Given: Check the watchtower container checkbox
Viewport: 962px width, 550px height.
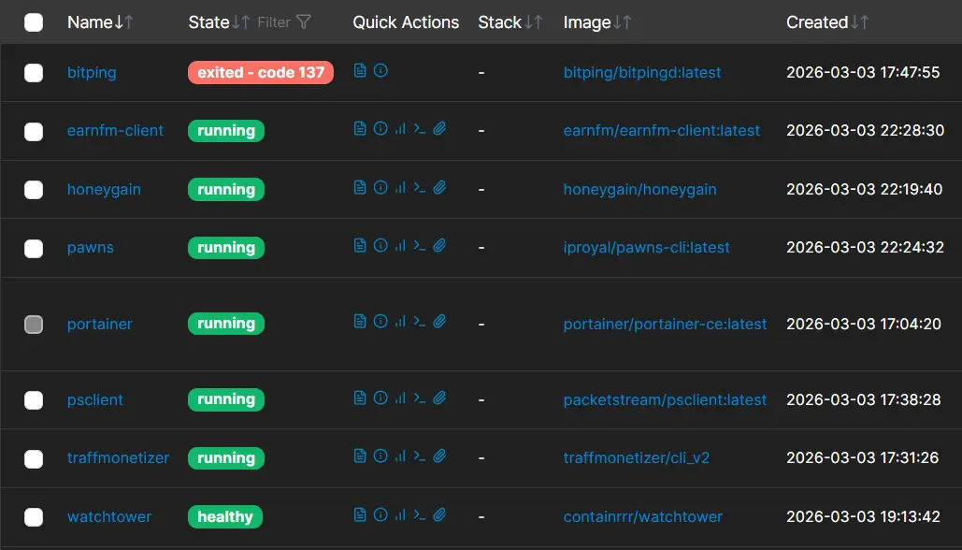Looking at the screenshot, I should [34, 517].
